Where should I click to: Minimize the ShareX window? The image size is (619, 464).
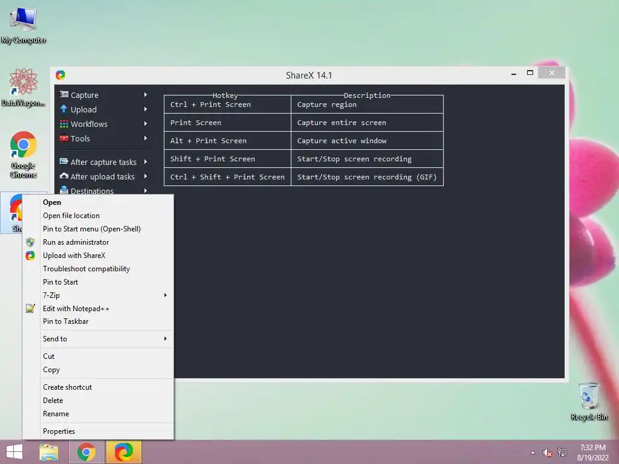point(514,73)
